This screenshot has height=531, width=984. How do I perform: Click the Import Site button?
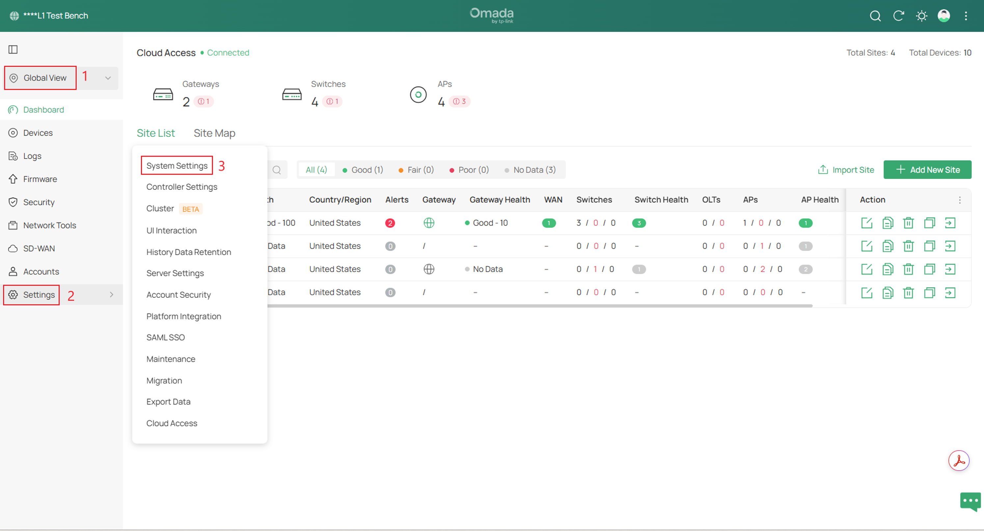pyautogui.click(x=846, y=170)
